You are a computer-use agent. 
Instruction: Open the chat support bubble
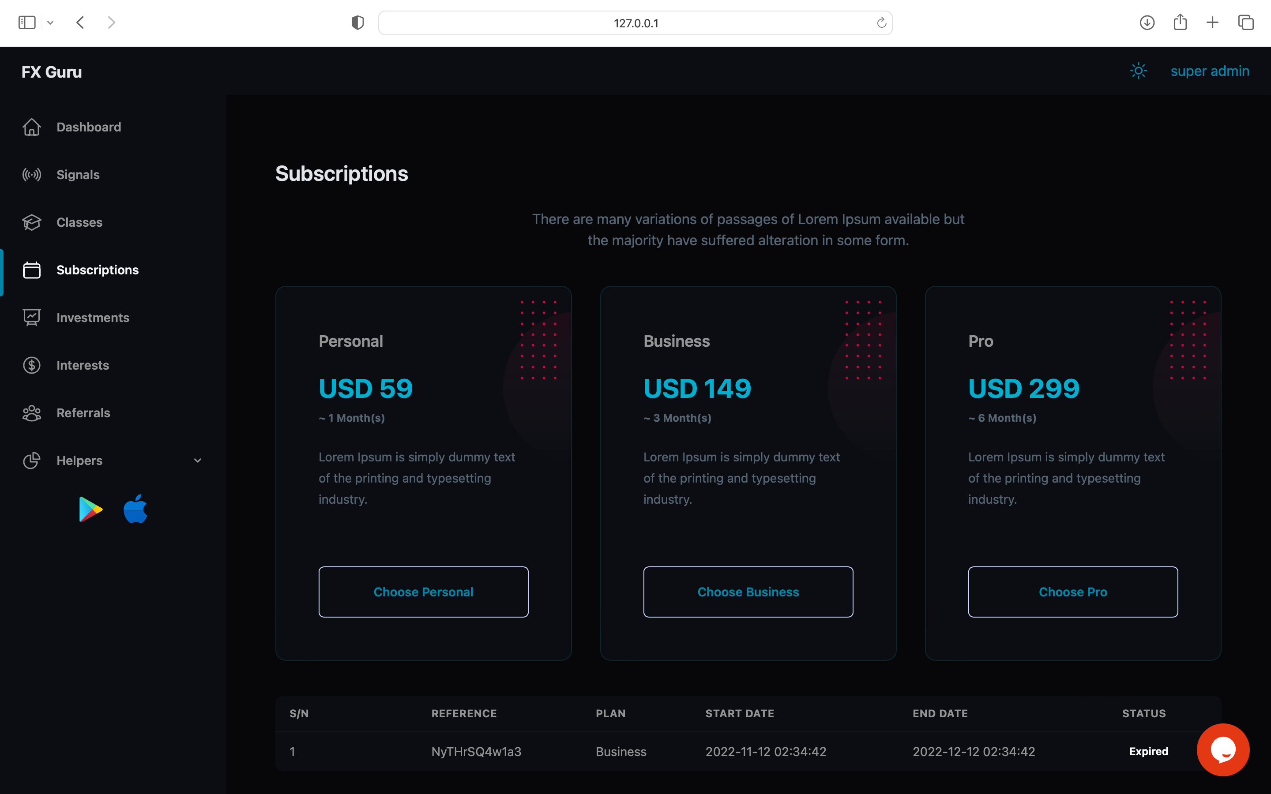(x=1223, y=749)
